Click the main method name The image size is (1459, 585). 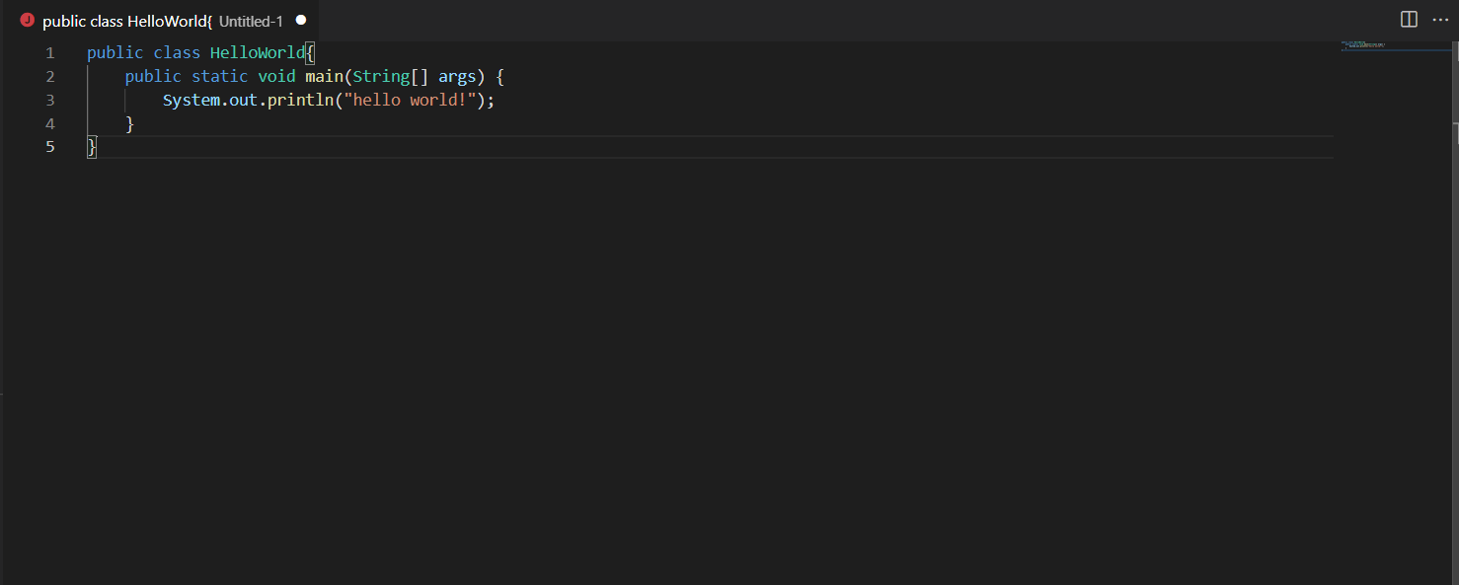tap(324, 76)
